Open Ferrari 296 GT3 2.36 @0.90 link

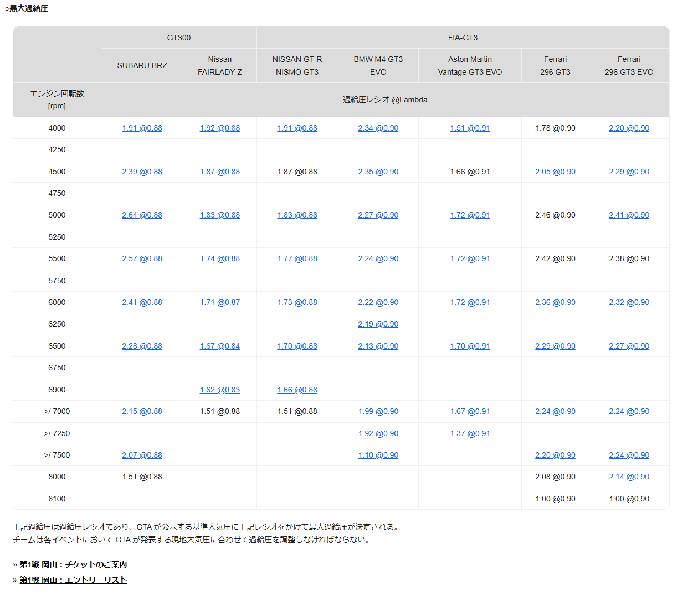pos(556,302)
